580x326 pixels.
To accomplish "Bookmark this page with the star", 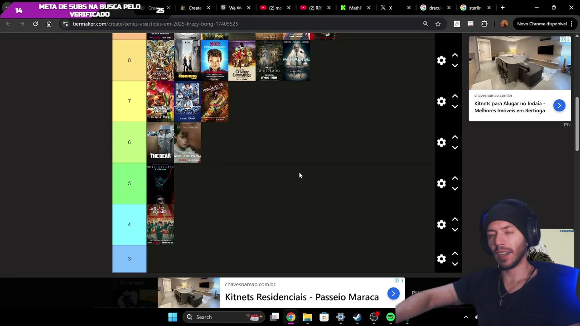I will coord(438,24).
